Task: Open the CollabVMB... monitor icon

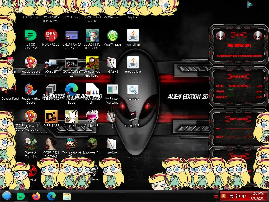Action: click(x=92, y=117)
